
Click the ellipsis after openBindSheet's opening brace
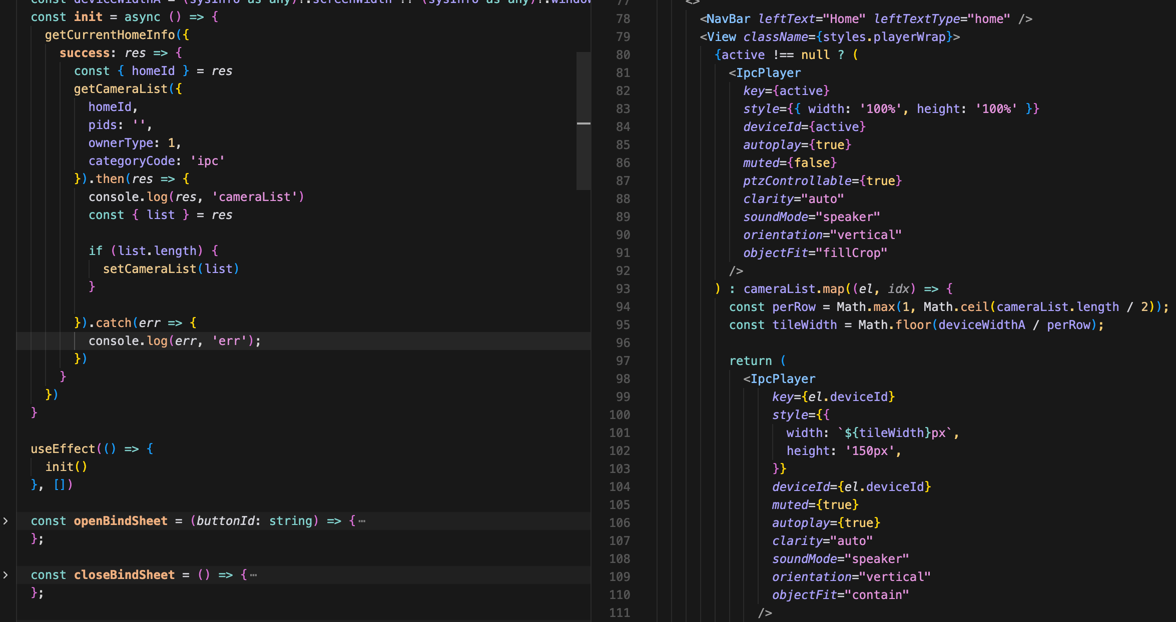click(x=362, y=521)
